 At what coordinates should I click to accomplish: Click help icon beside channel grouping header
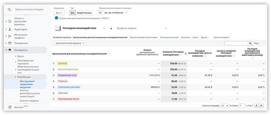(x=109, y=54)
